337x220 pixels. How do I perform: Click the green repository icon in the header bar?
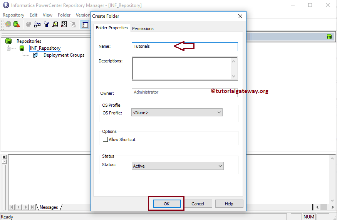coord(329,37)
